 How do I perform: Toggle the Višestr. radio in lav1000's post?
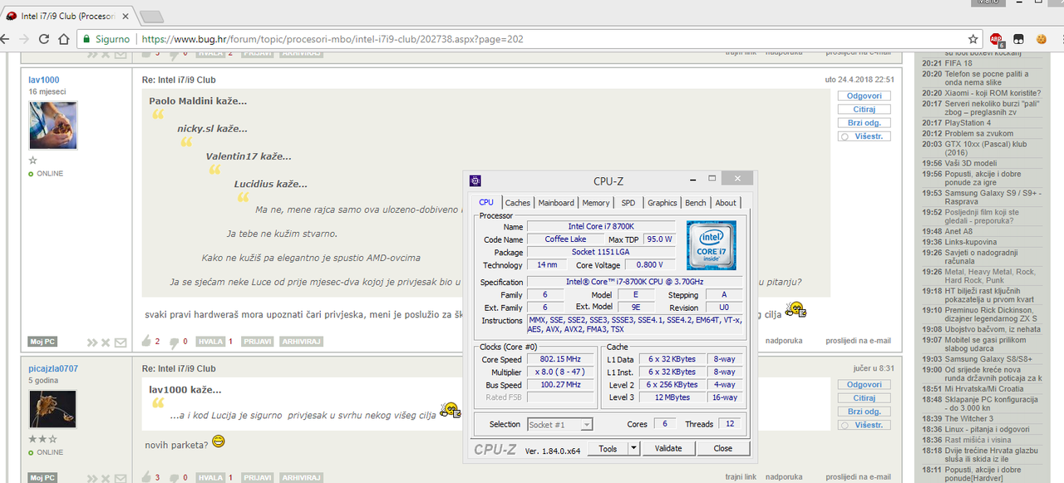845,136
